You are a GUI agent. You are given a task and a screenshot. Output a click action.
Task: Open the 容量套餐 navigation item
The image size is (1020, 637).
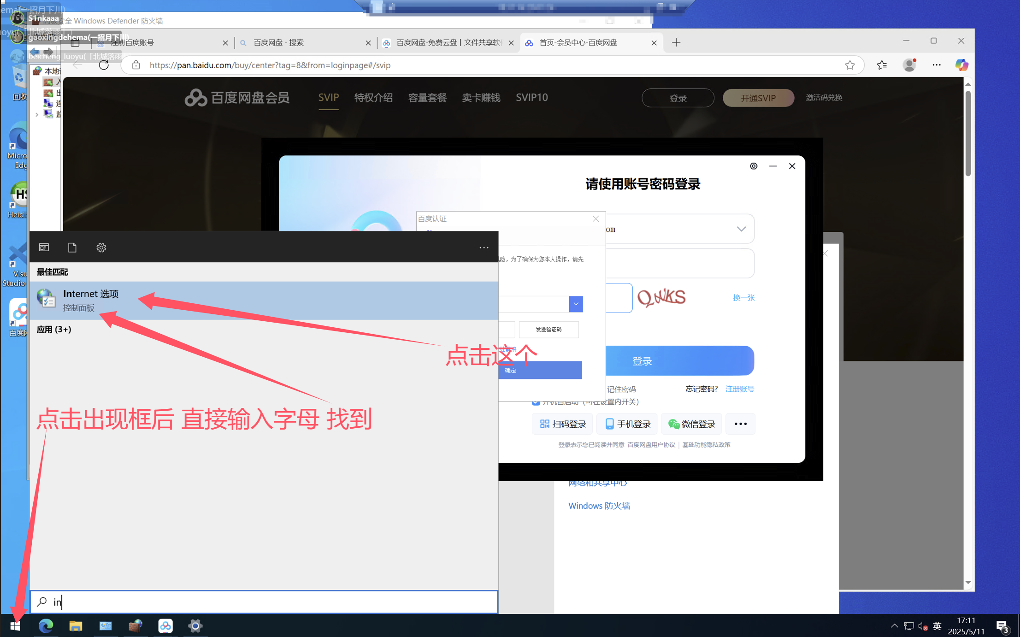click(x=427, y=97)
